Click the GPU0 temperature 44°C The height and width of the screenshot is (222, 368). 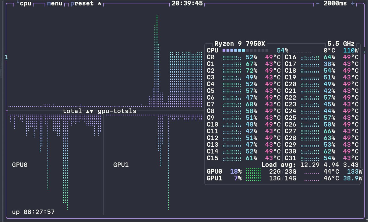(331, 172)
